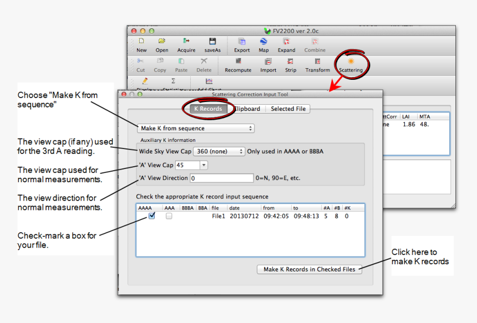Uncheck the AAAA box for File1

152,216
